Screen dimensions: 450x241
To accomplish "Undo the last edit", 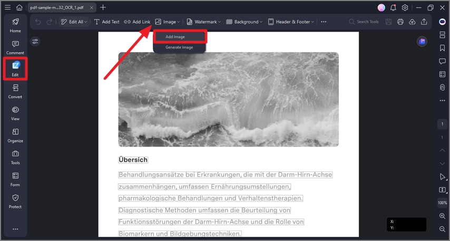I will coord(38,22).
